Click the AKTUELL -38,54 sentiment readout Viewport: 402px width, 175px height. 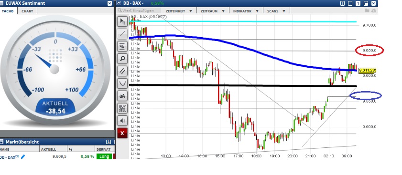tap(55, 107)
